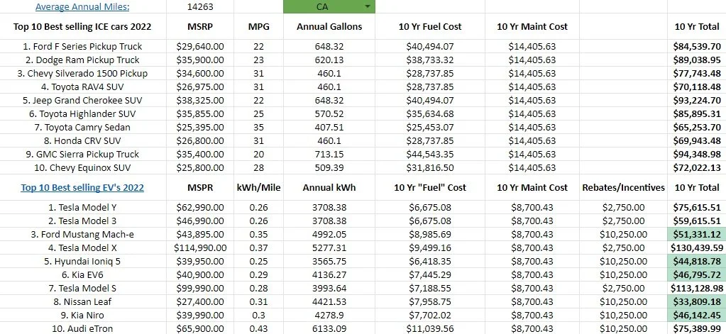This screenshot has height=334, width=726.
Task: Select the 14263 annual miles cell
Action: click(200, 7)
